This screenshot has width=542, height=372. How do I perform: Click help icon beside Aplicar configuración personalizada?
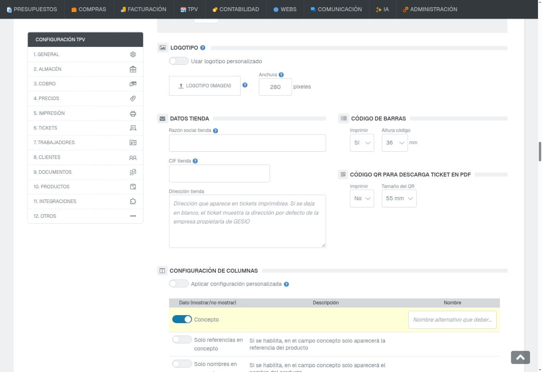click(286, 284)
